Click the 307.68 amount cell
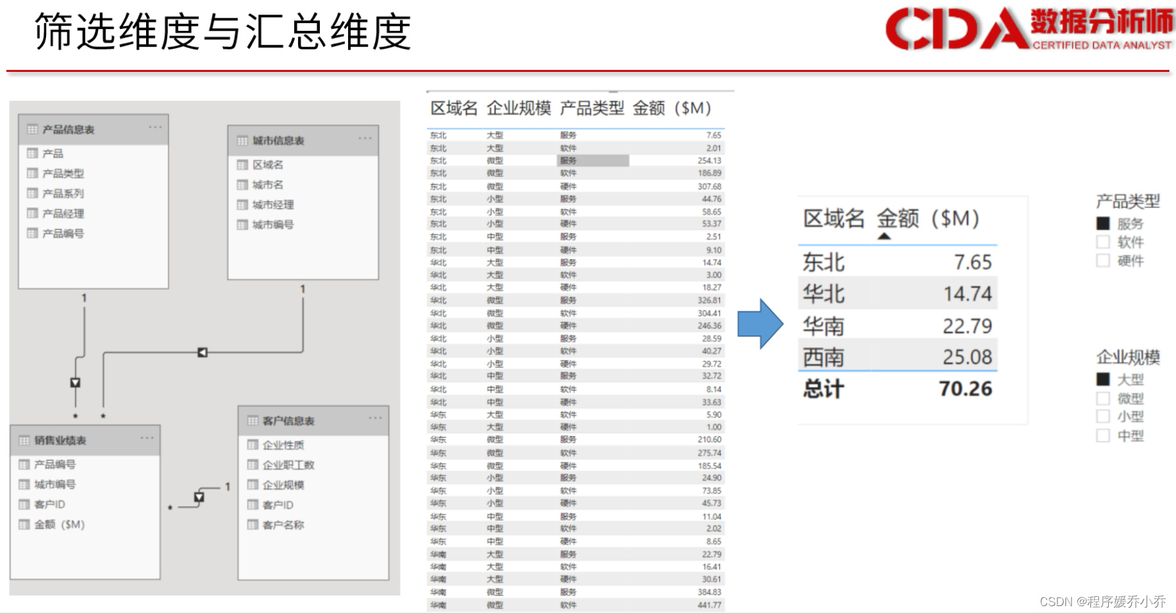Screen dimensions: 1176x614 (x=709, y=186)
